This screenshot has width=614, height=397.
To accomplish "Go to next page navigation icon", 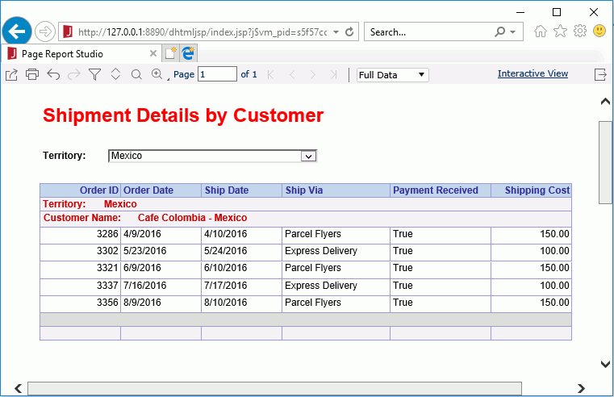I will pyautogui.click(x=312, y=74).
